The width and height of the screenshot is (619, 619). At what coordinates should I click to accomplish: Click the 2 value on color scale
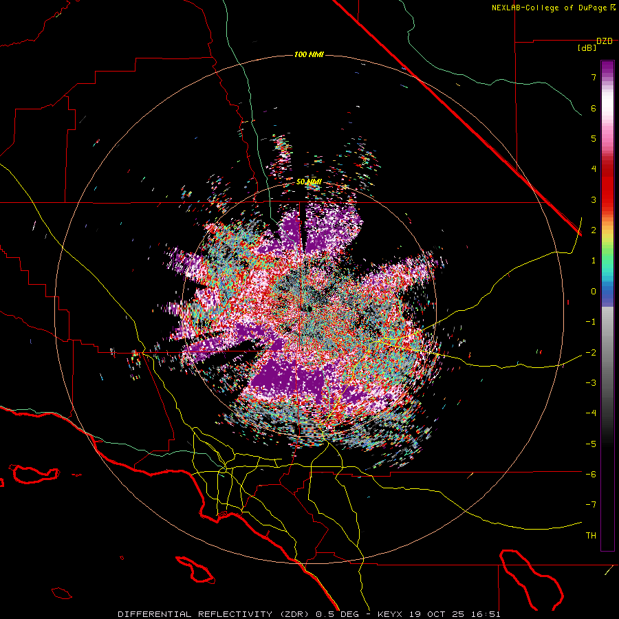coord(594,230)
